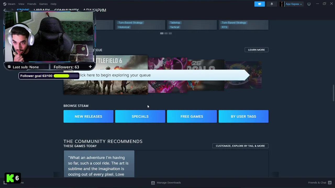335x188 pixels.
Task: Open the АДИ КАРИМ profile tab
Action: [x=94, y=10]
